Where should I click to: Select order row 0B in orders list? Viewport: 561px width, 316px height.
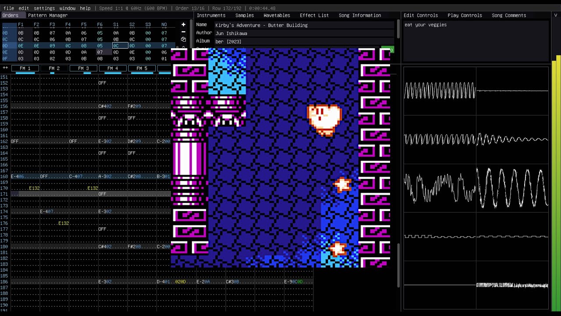tap(5, 33)
